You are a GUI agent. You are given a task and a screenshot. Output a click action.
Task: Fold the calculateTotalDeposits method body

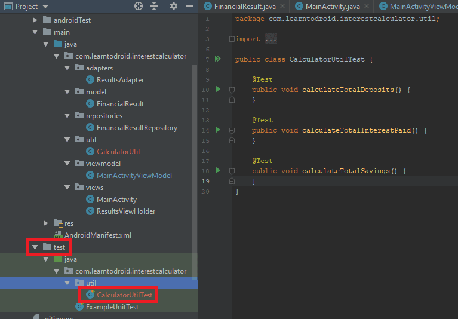point(232,90)
